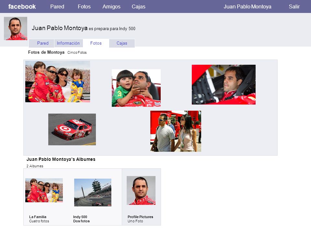This screenshot has width=311, height=233.
Task: Open photo of Montoya inside the car
Action: coord(224,84)
